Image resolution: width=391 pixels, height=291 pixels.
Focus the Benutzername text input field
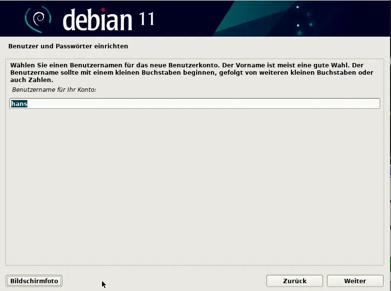pyautogui.click(x=195, y=104)
